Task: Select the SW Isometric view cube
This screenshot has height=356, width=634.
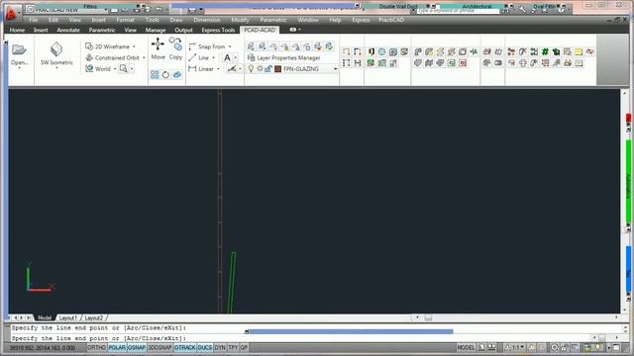Action: point(56,48)
